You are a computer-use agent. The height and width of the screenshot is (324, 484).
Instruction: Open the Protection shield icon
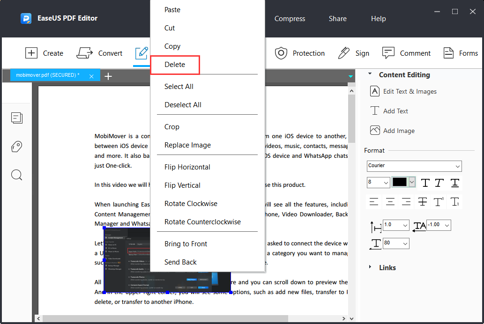pos(281,53)
